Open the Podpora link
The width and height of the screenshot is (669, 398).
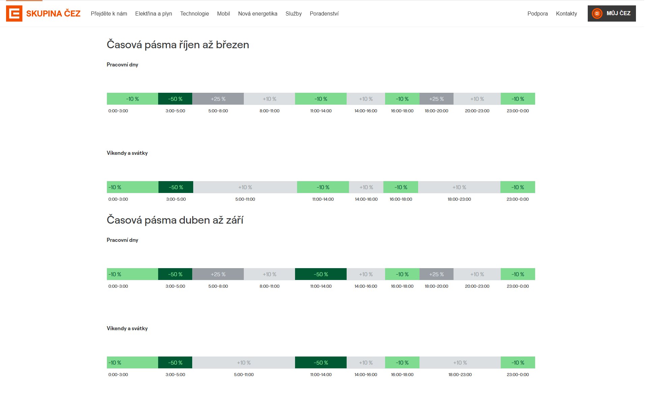(x=537, y=13)
